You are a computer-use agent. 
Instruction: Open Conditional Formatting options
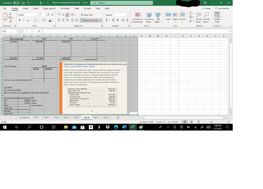click(138, 18)
